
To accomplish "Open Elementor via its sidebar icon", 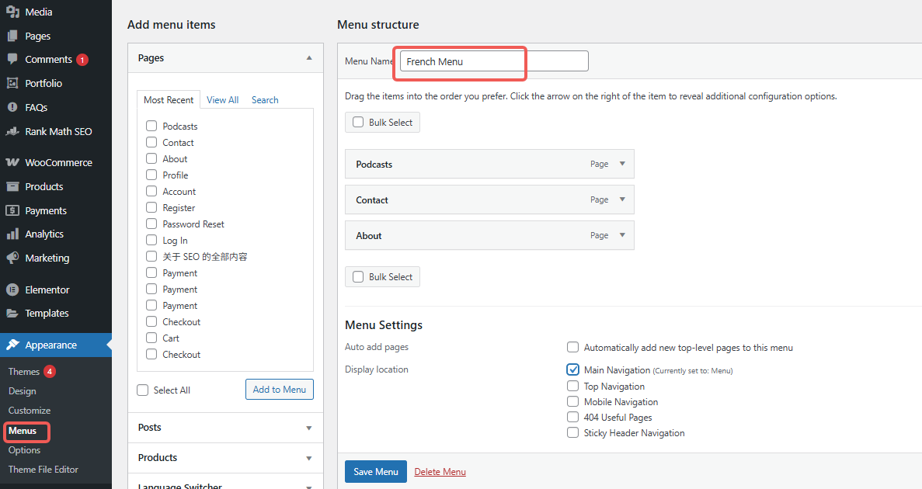I will [12, 290].
